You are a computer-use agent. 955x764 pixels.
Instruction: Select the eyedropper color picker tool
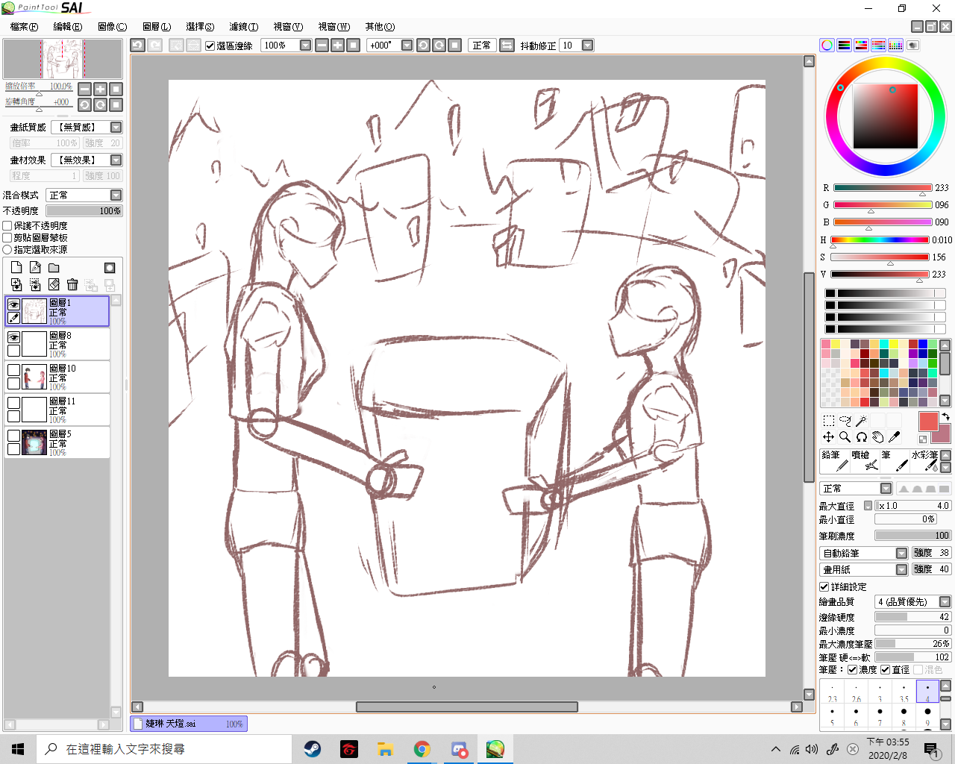tap(894, 437)
